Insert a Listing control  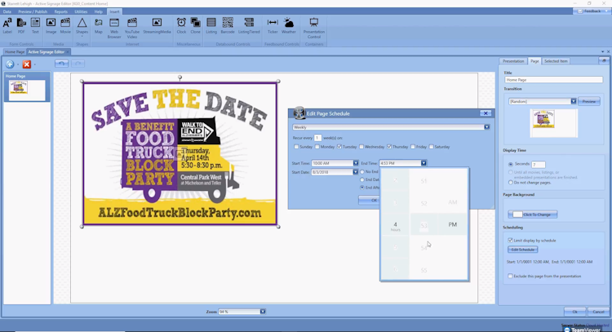211,26
